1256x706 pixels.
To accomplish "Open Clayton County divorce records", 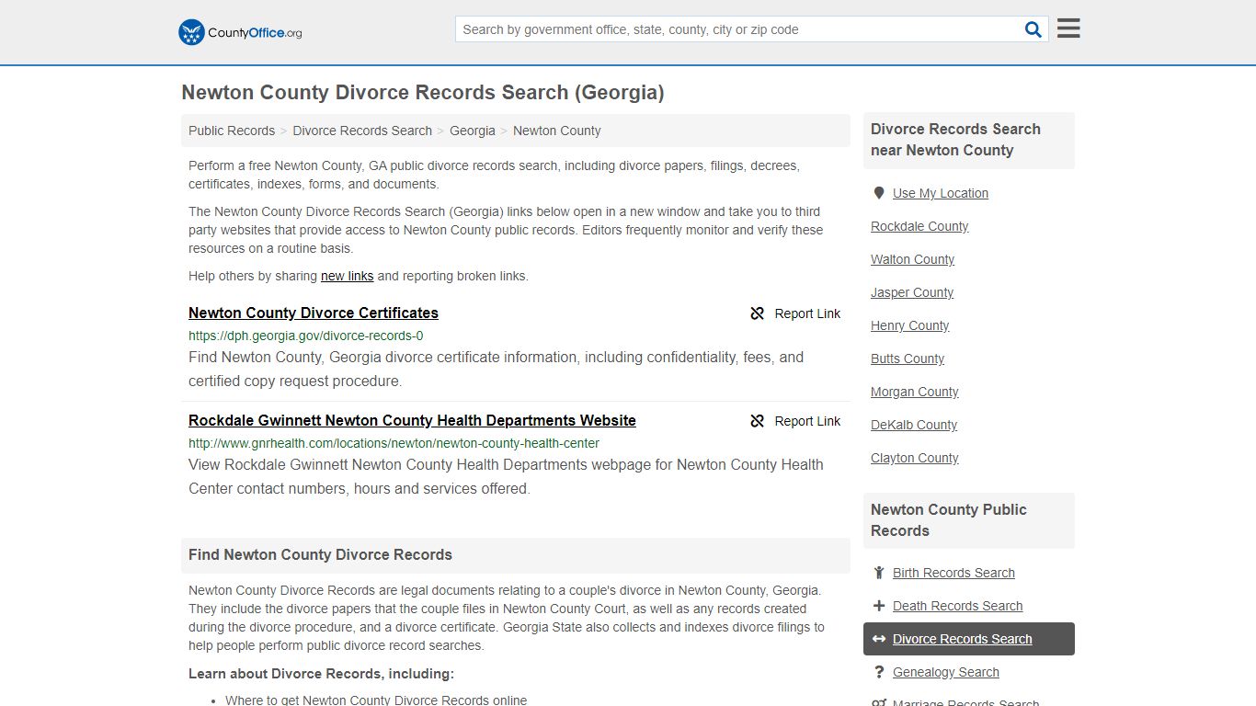I will (915, 458).
